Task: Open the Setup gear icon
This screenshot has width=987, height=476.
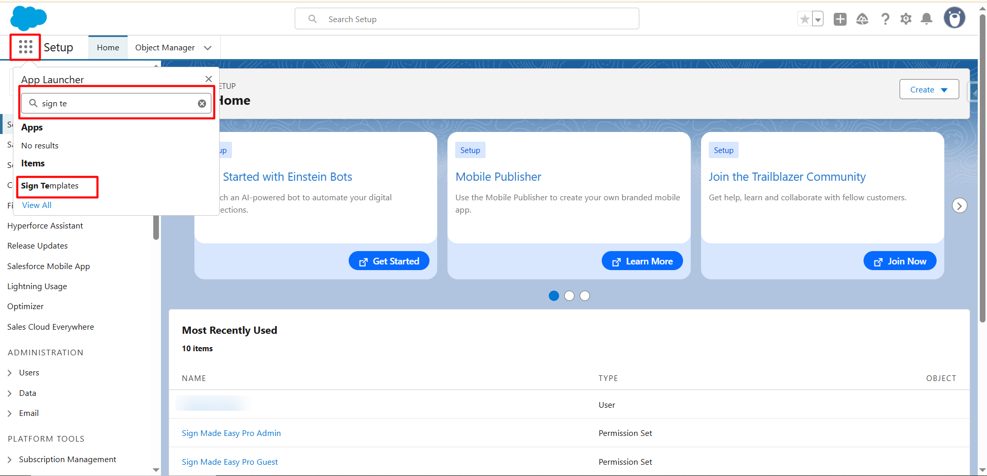Action: click(x=906, y=19)
